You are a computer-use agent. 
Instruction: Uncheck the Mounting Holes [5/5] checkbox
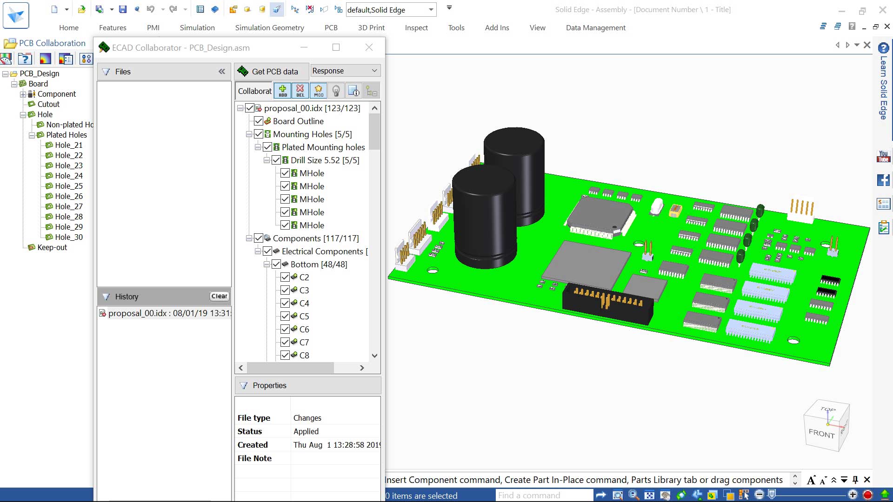259,134
